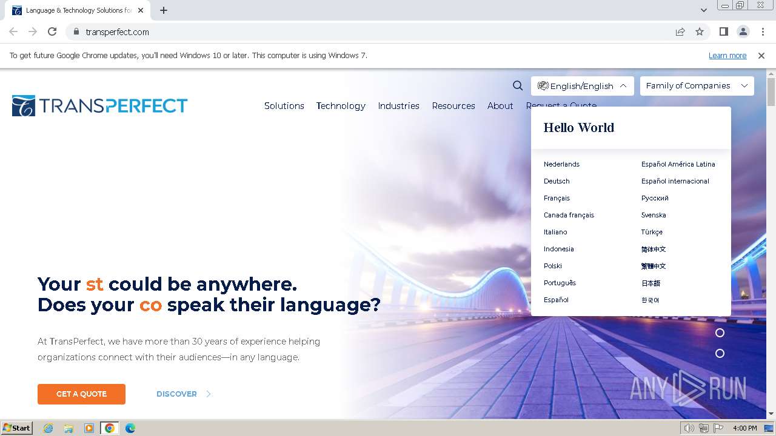
Task: Dismiss the Chrome update notice bar
Action: coord(761,56)
